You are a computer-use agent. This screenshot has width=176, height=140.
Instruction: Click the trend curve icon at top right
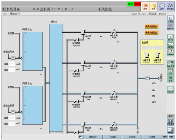coord(170,6)
